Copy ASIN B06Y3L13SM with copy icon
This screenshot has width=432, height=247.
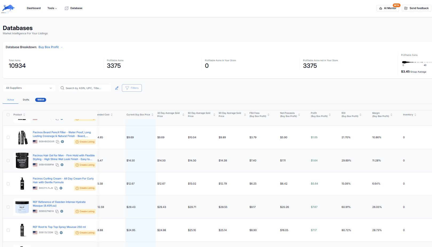[x=56, y=233]
